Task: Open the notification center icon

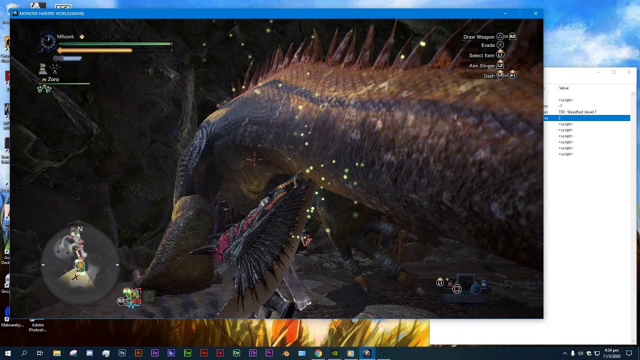Action: 629,353
